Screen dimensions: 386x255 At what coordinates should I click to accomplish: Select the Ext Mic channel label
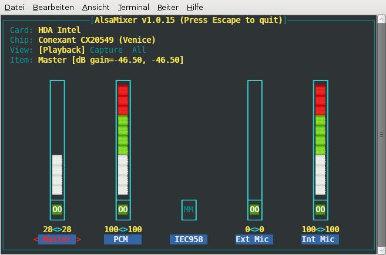[254, 239]
